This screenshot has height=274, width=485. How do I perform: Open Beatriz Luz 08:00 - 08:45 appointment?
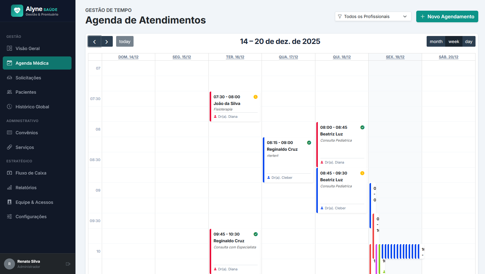pos(342,144)
